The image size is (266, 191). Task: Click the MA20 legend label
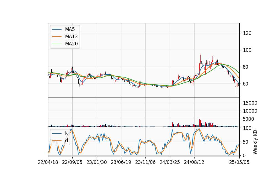tap(71, 44)
